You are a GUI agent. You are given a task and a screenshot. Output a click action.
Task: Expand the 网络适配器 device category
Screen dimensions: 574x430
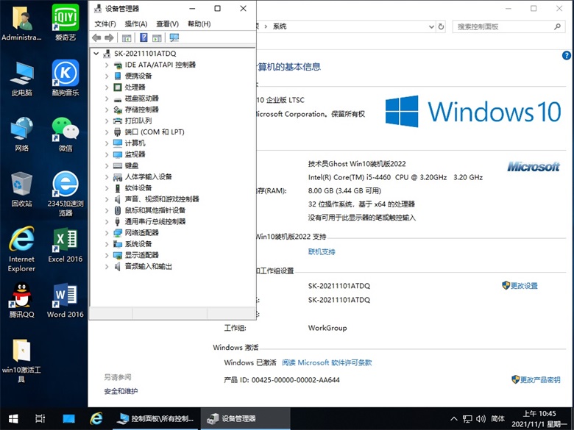(x=107, y=233)
